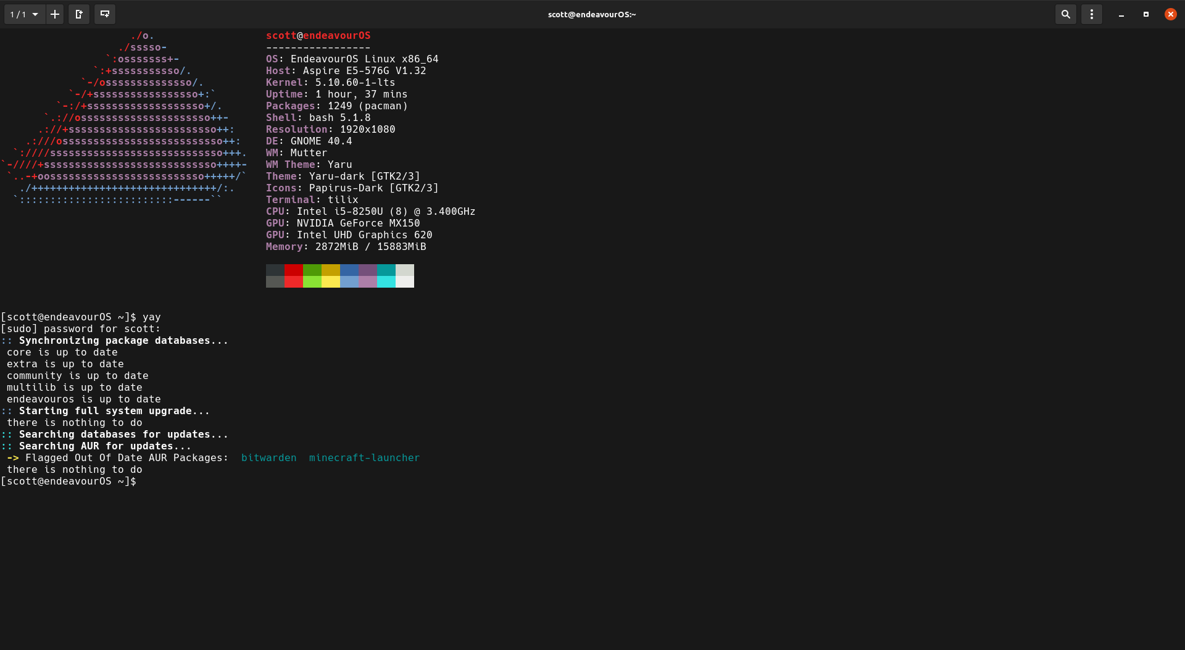Open the 1/1 session switcher dropdown
Image resolution: width=1185 pixels, height=650 pixels.
tap(24, 14)
